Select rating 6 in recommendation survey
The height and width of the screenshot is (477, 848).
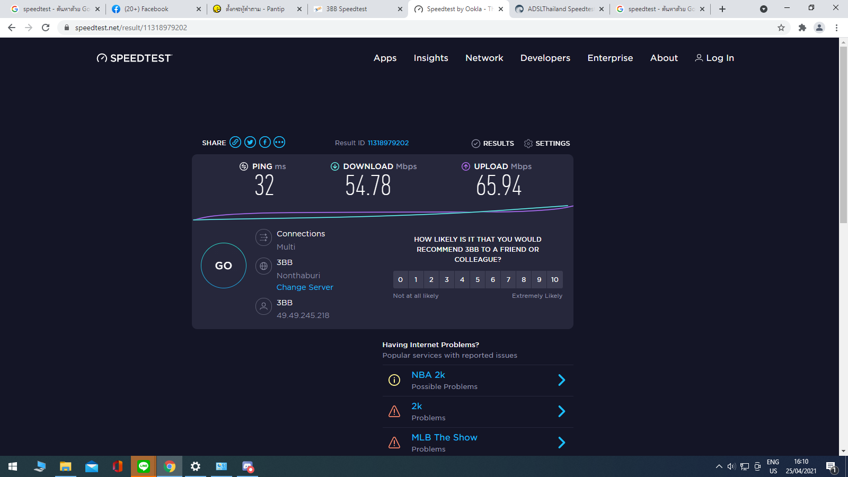[x=493, y=280]
